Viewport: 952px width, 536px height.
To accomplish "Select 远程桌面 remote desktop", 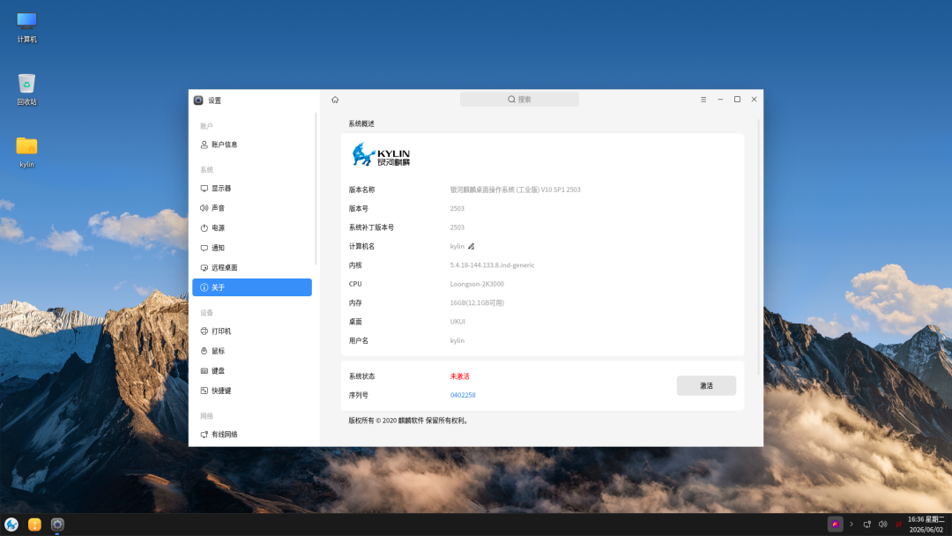I will [252, 268].
